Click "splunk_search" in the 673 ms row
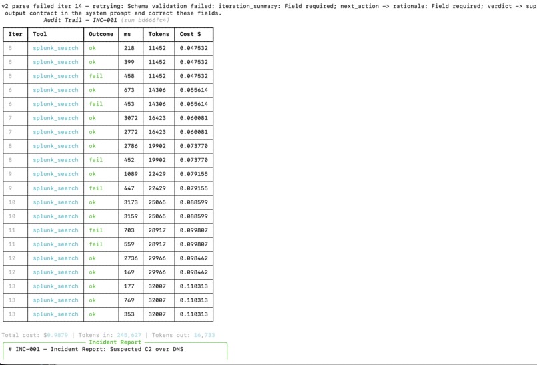 click(x=55, y=90)
